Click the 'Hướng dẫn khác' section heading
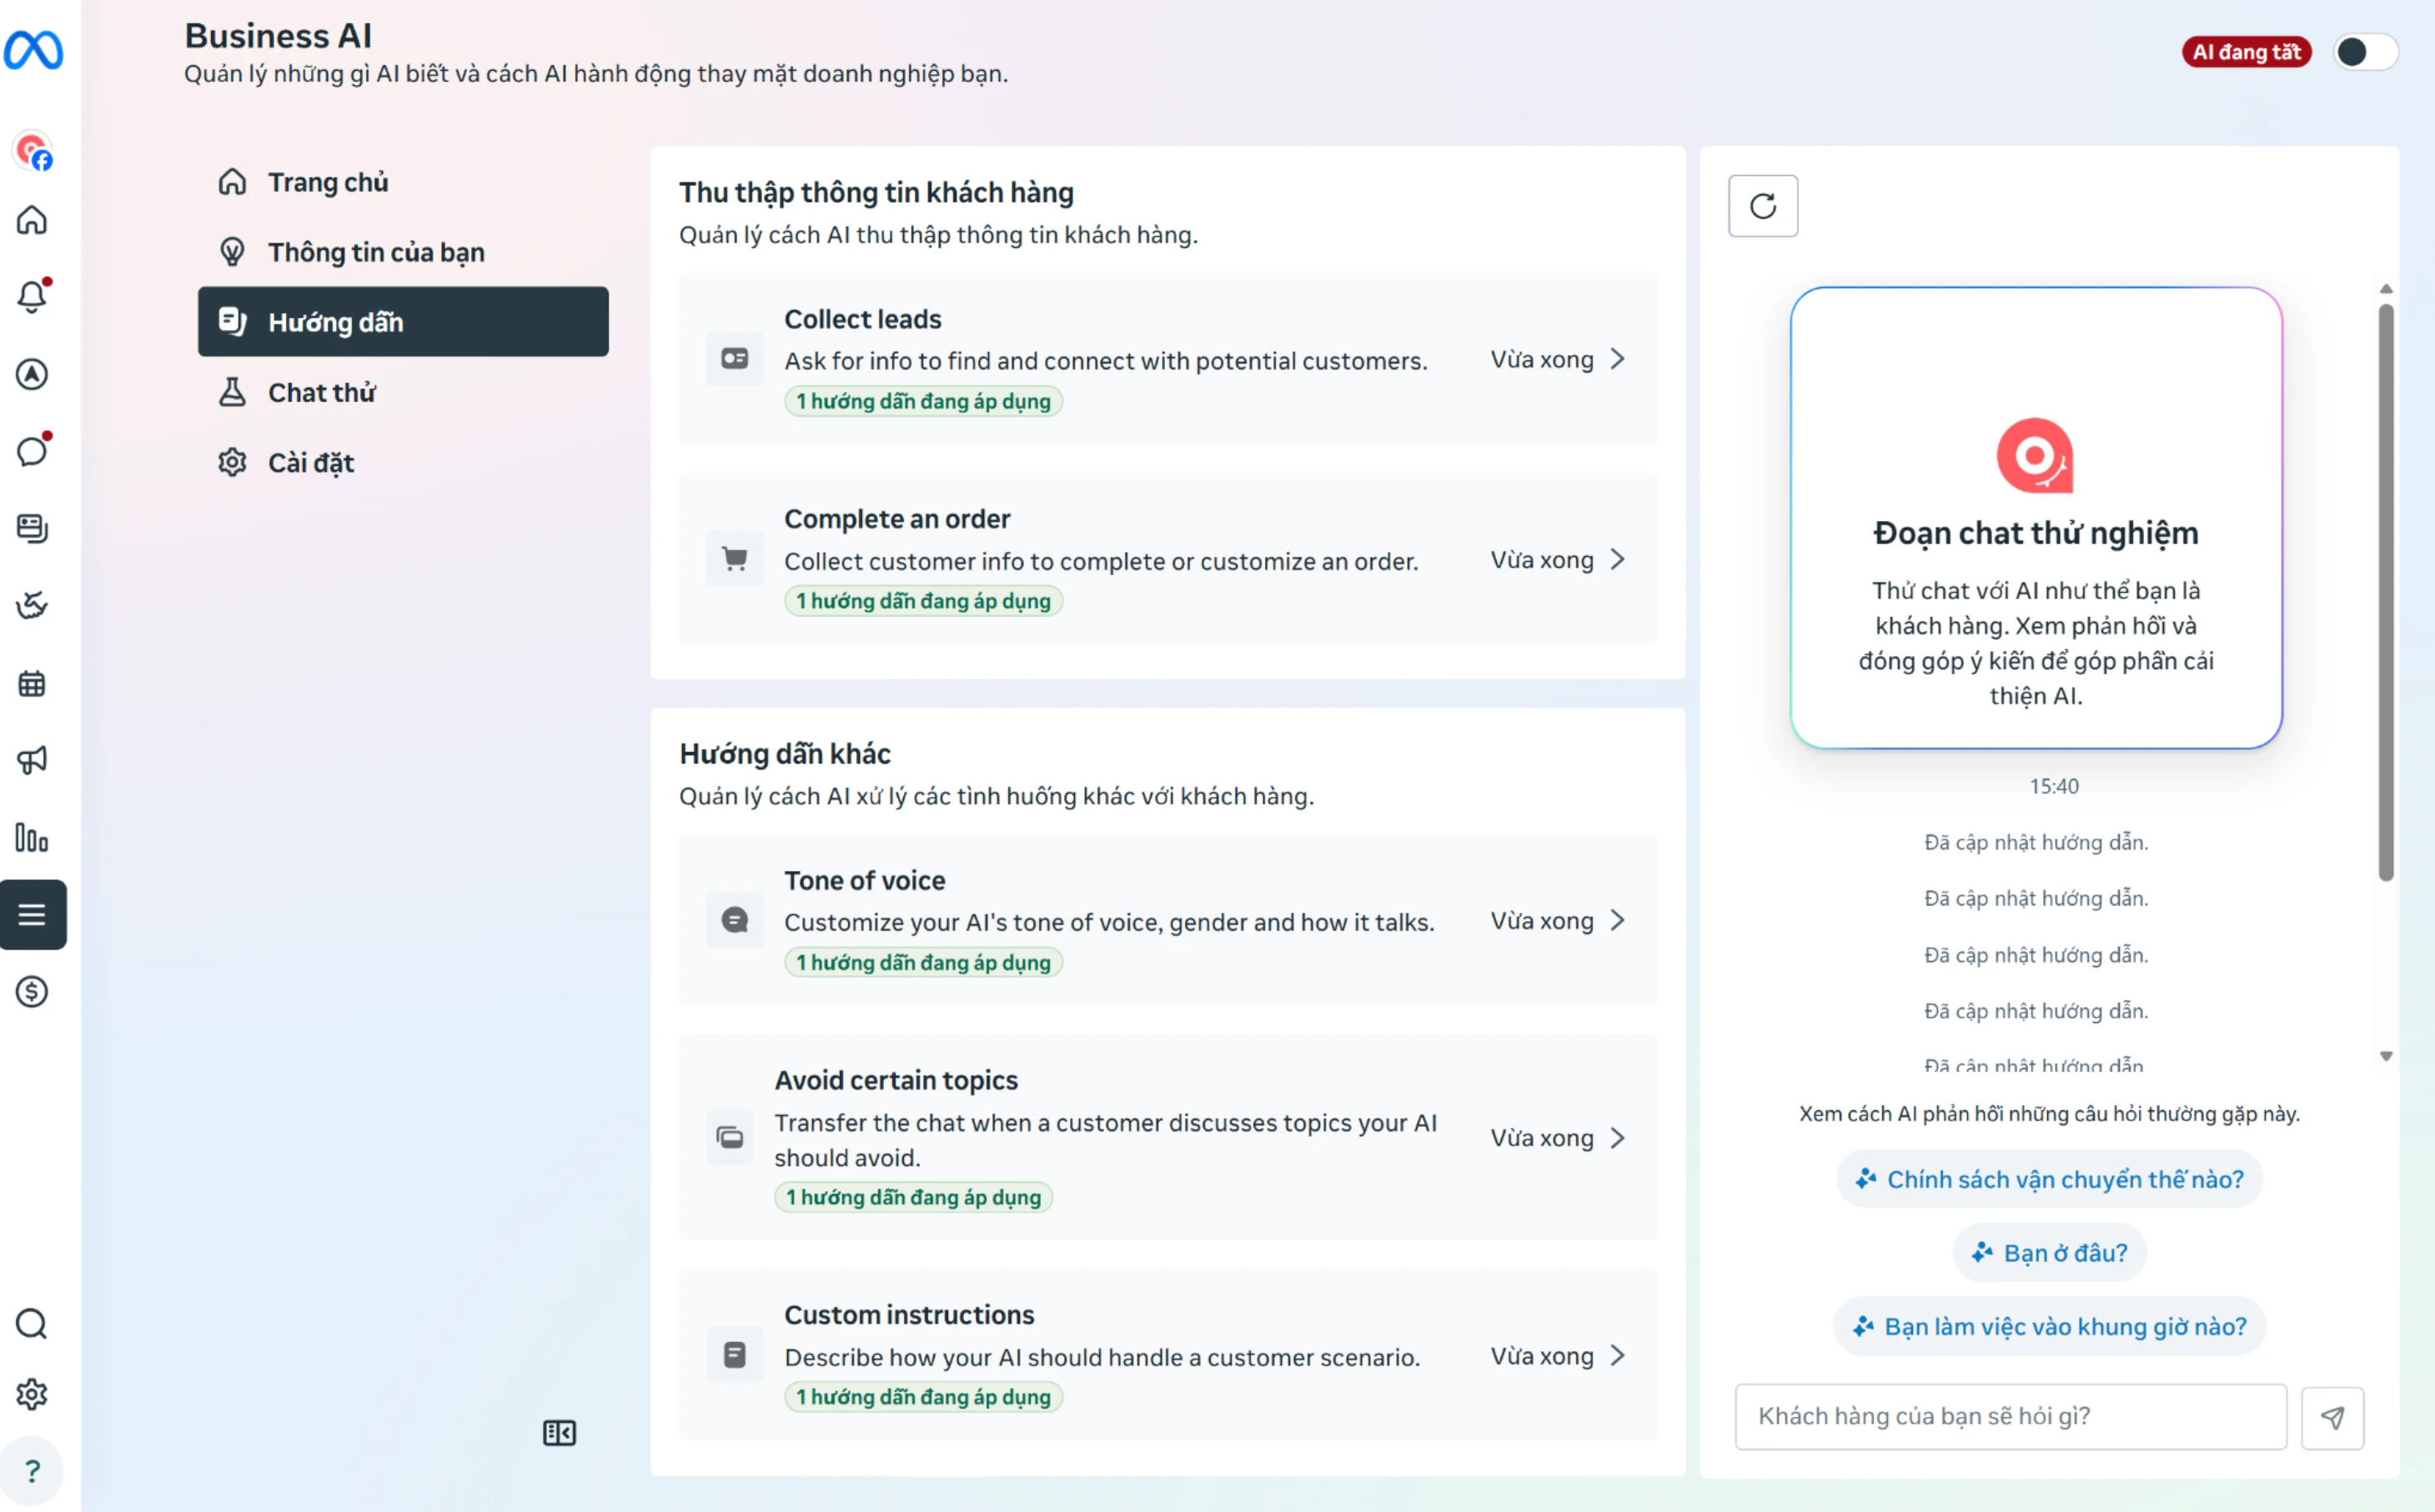Viewport: 2435px width, 1512px height. click(785, 753)
